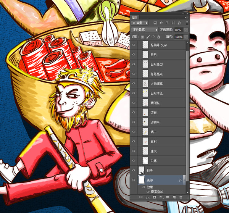Select the 猪刚鬣 layer name
The image size is (229, 213).
[x=155, y=103]
